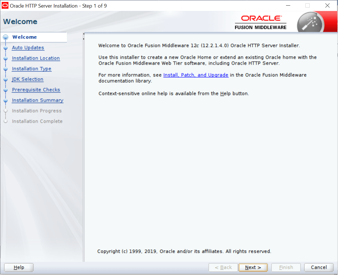The width and height of the screenshot is (338, 275).
Task: Navigate to the Auto Updates step
Action: click(x=28, y=48)
